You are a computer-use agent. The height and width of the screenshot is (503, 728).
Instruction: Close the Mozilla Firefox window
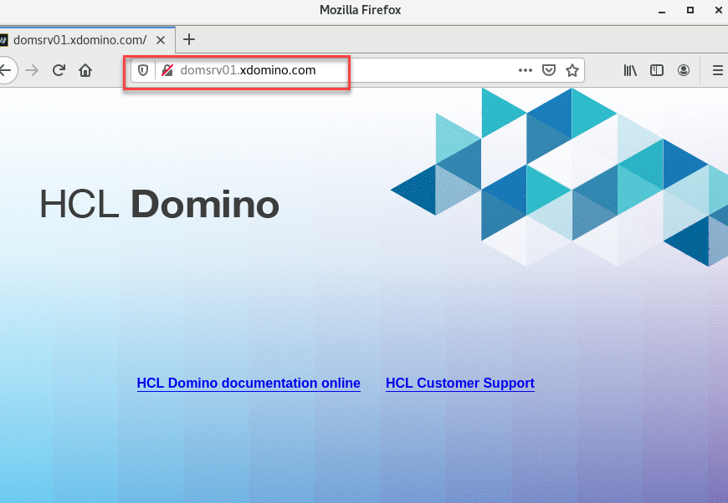click(x=718, y=10)
